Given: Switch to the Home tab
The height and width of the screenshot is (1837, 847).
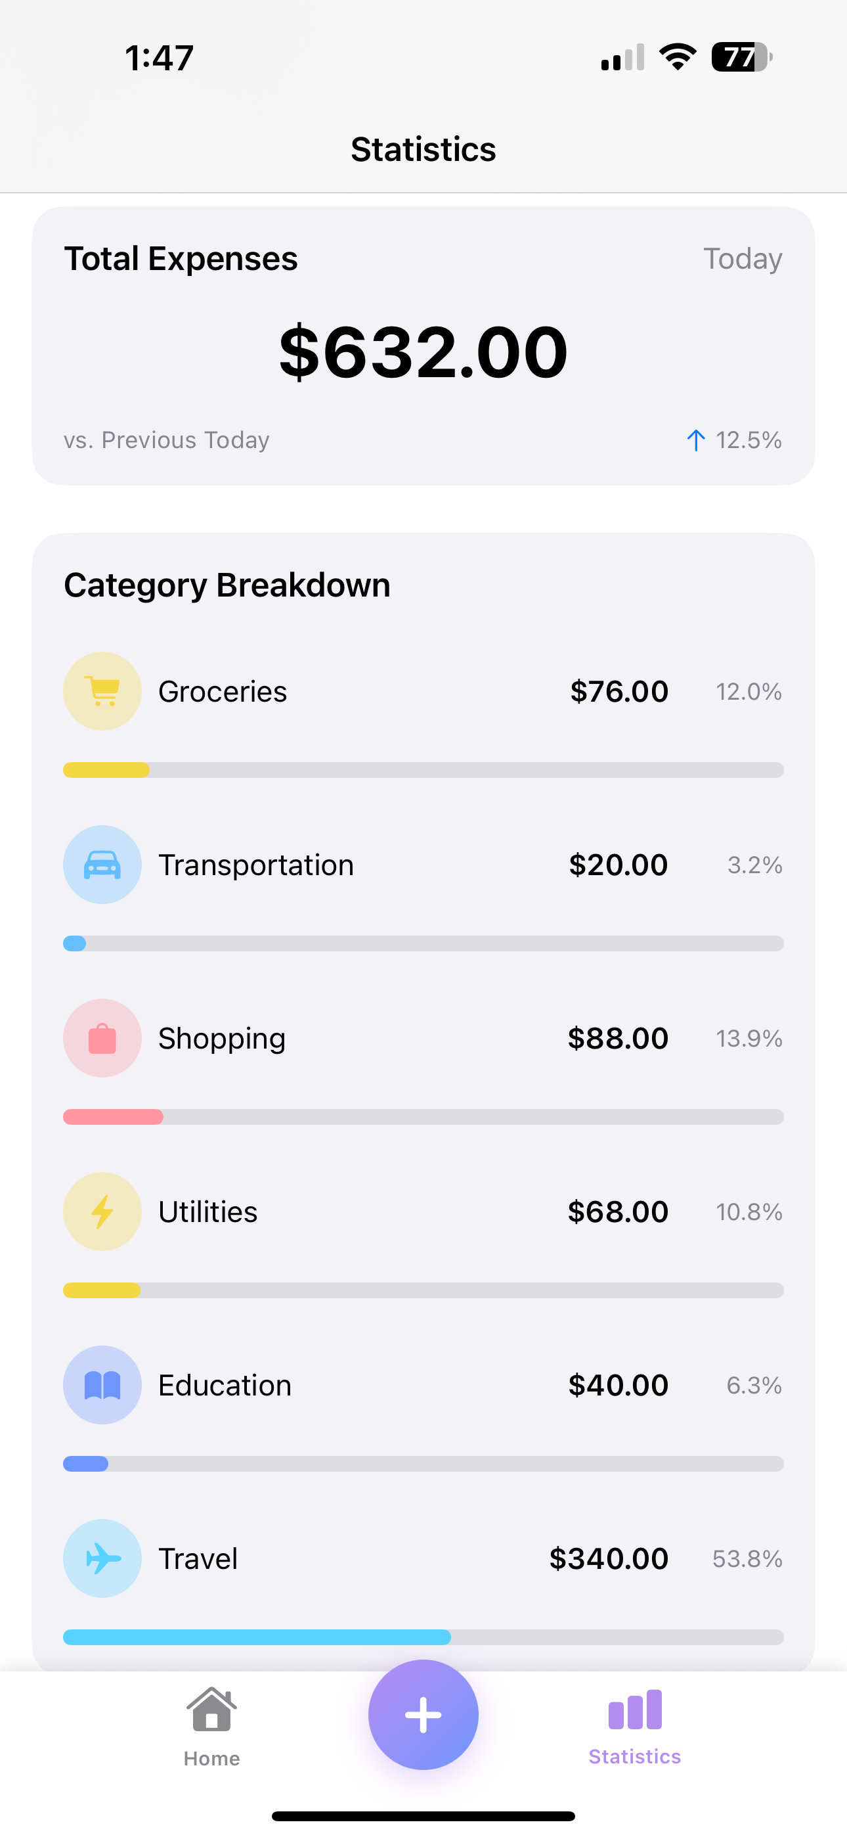Looking at the screenshot, I should (x=211, y=1727).
